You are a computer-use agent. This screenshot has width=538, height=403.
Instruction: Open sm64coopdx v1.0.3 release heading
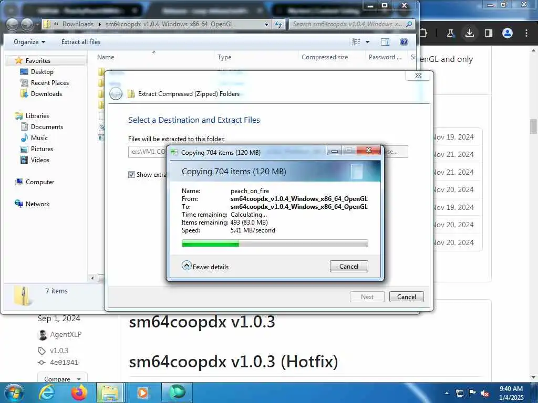[x=202, y=322]
